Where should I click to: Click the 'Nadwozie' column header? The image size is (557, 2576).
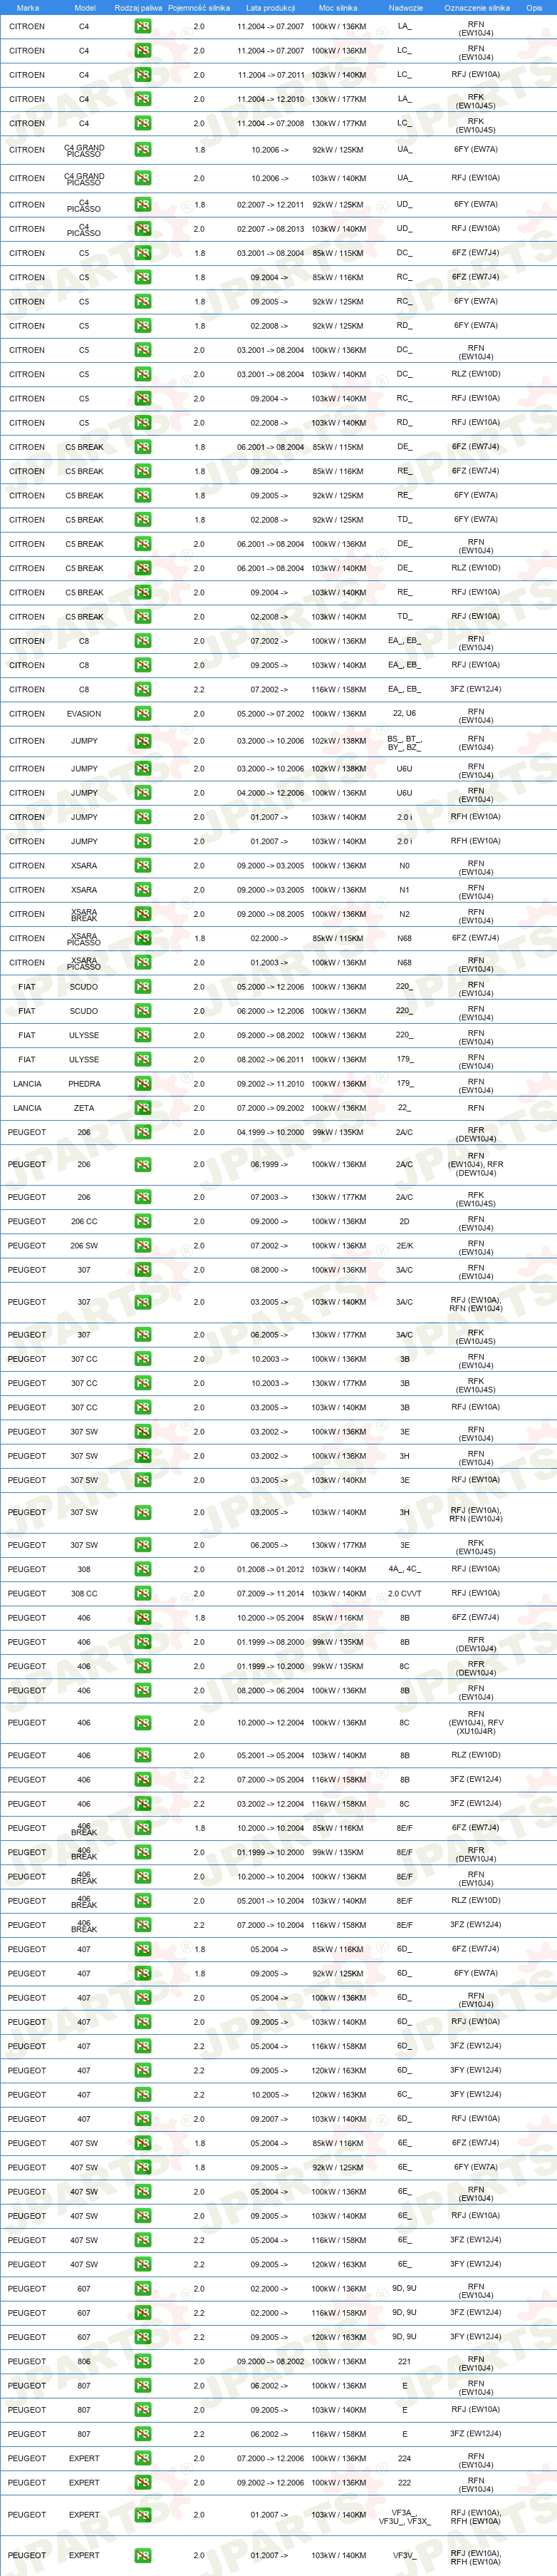tap(405, 8)
